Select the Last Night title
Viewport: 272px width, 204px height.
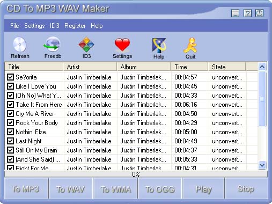coord(28,141)
